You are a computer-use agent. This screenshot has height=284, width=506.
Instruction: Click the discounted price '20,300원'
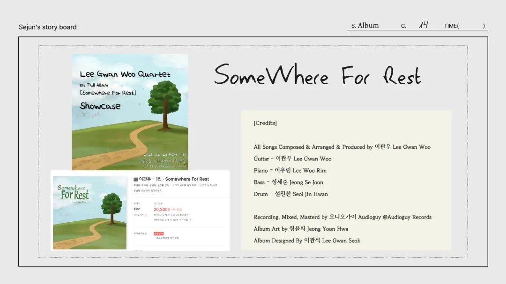pyautogui.click(x=162, y=210)
